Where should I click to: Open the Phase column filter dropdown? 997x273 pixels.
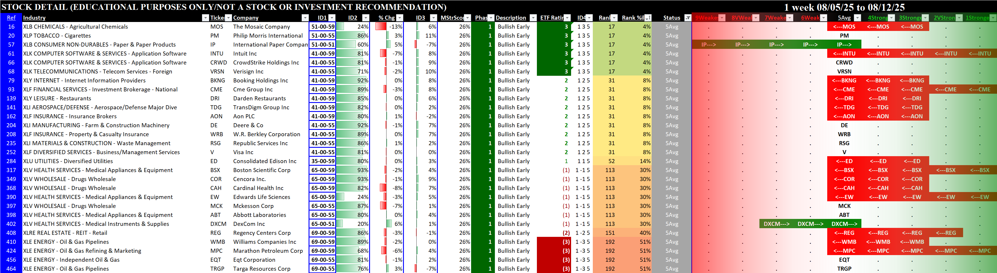click(491, 18)
